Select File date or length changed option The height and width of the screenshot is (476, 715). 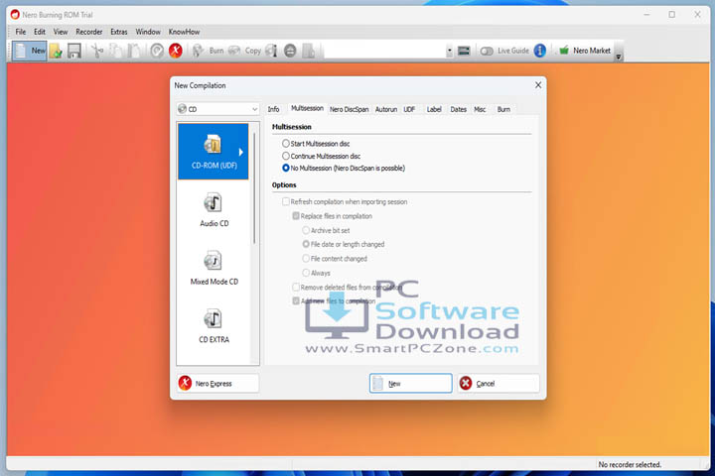pyautogui.click(x=306, y=244)
